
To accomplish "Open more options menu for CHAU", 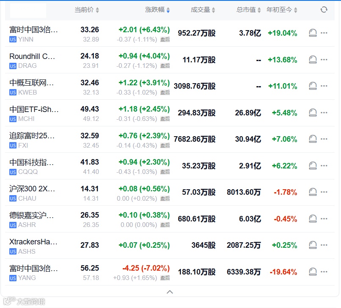I will (324, 192).
